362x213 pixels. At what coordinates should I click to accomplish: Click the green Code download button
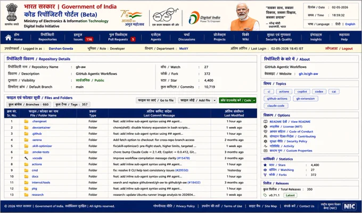tap(235, 100)
